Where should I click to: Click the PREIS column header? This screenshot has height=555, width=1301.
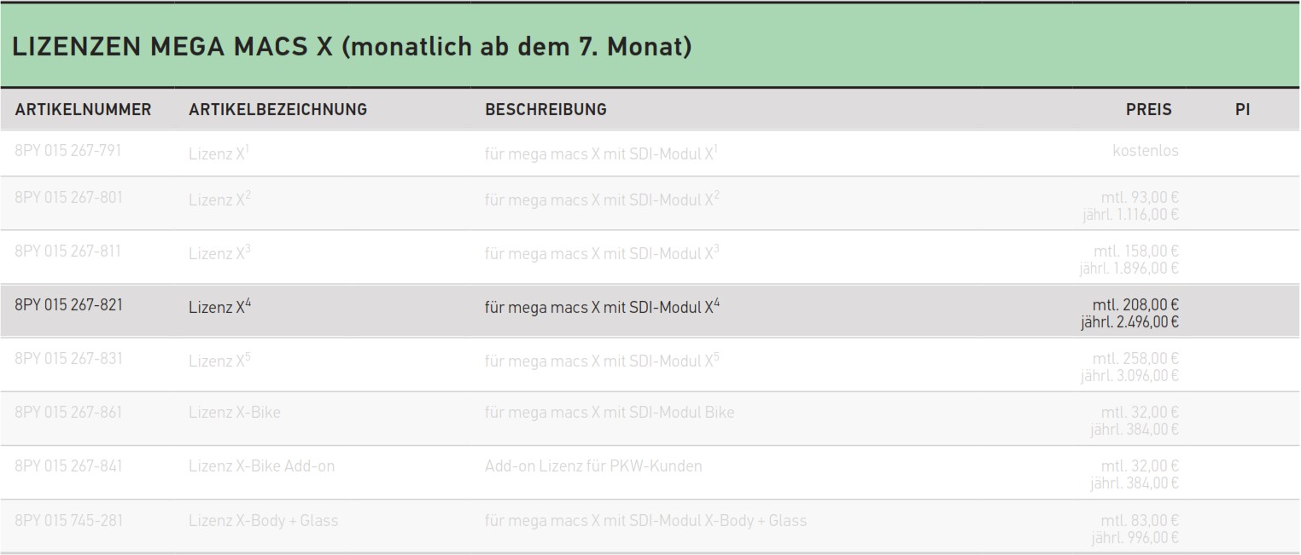[1148, 109]
